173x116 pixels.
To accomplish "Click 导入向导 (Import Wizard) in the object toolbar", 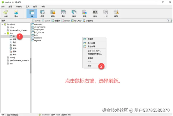I will click(76, 21).
